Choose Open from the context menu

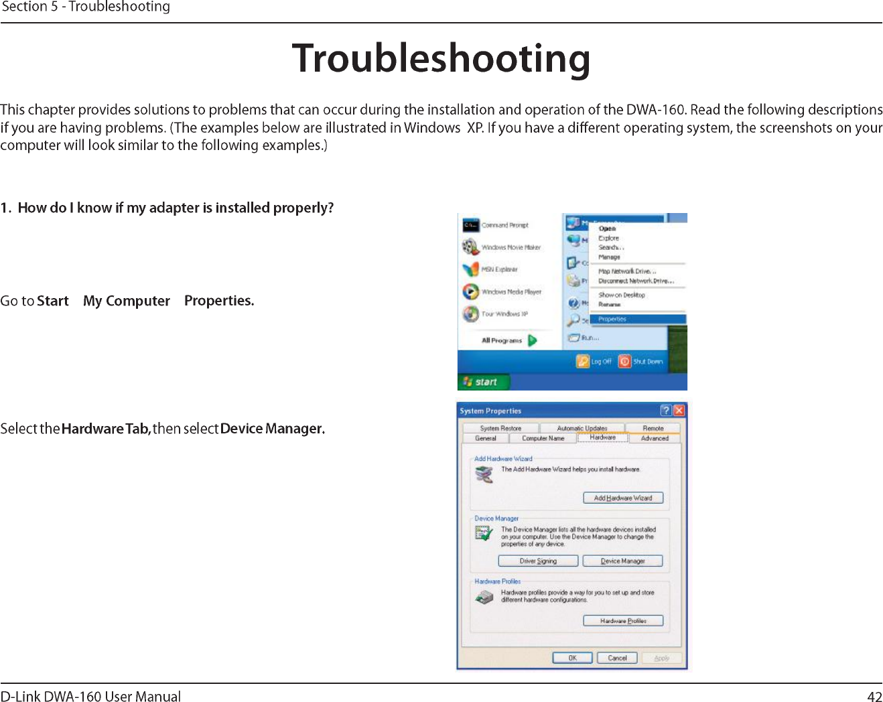pyautogui.click(x=607, y=228)
